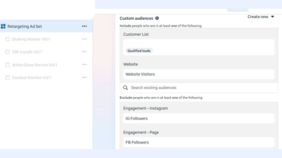Click the IG Followers excluded audience
The height and width of the screenshot is (158, 282).
137,119
